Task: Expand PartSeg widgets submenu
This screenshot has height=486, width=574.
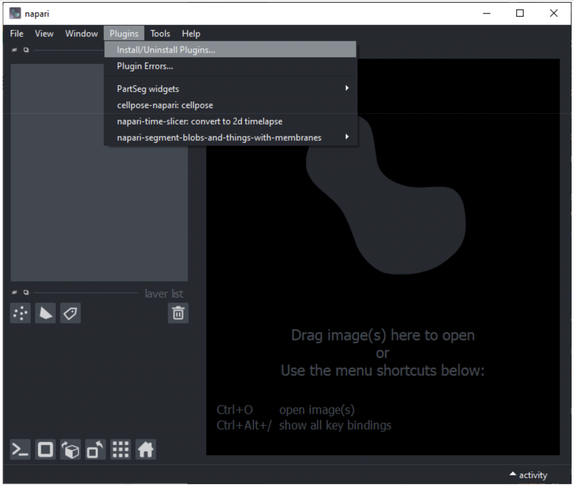Action: pyautogui.click(x=230, y=89)
